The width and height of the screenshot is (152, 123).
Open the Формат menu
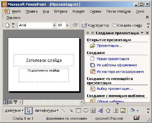tap(78, 12)
